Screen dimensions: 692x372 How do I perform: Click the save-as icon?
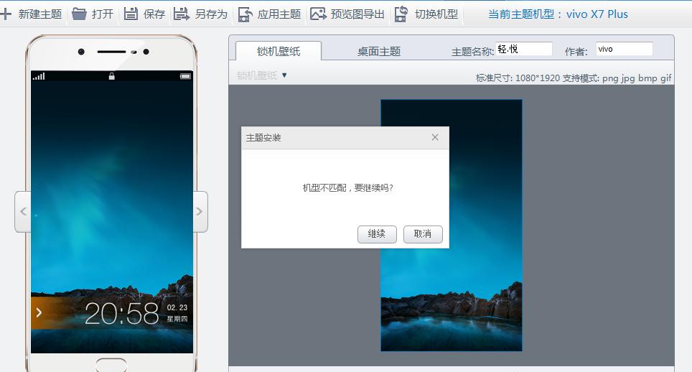point(181,14)
